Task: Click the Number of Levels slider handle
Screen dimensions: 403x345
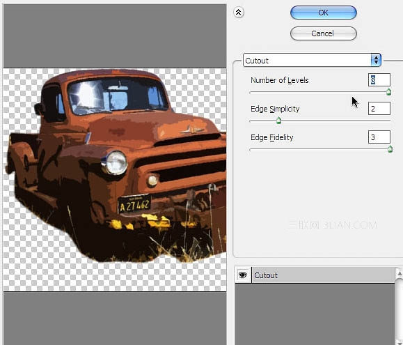Action: [x=388, y=92]
